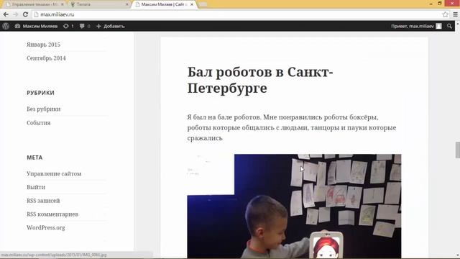Switch to the first browser tab
Image resolution: width=460 pixels, height=259 pixels.
(35, 4)
